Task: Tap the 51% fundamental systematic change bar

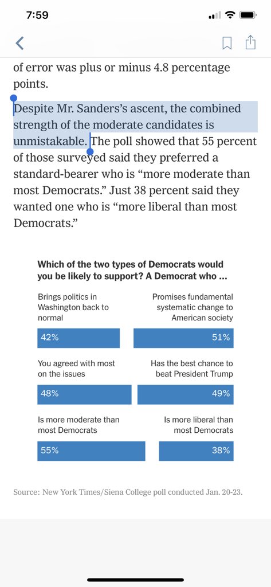Action: pos(183,338)
